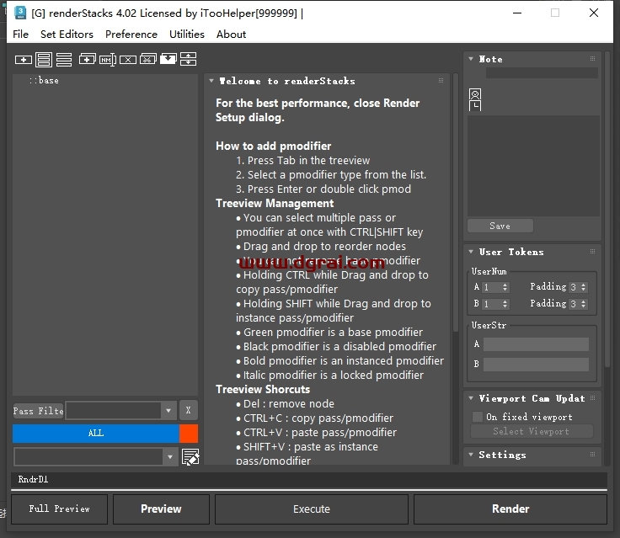Click the Padding spinner in row A
Viewport: 620px width, 538px height.
coord(583,287)
